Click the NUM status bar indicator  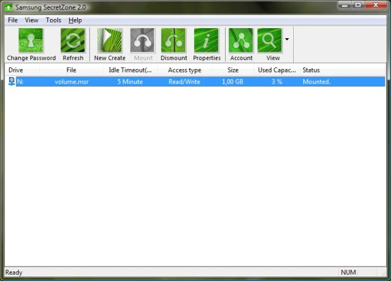348,272
